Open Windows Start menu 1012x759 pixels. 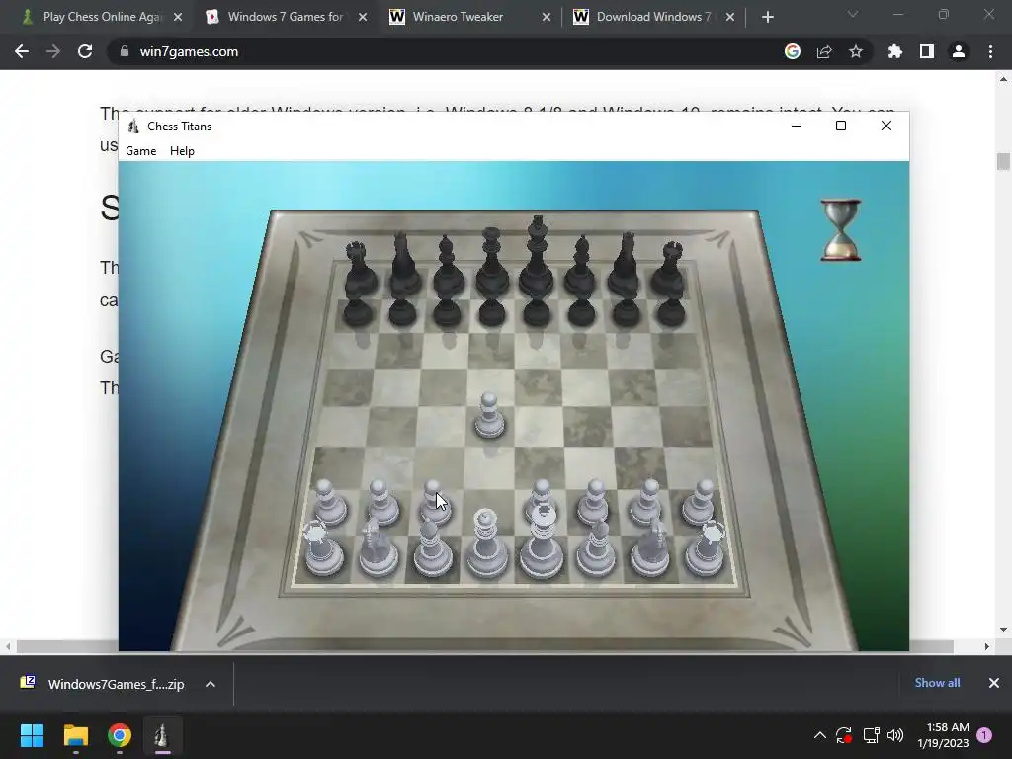click(x=32, y=735)
